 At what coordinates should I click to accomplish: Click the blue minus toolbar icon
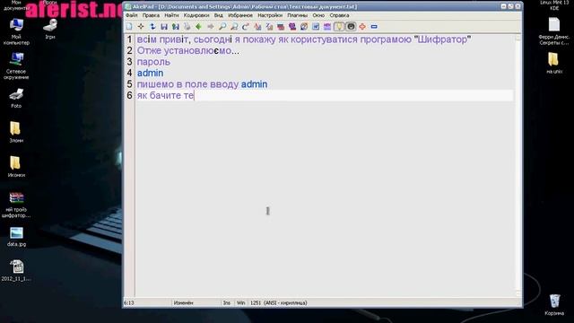point(374,26)
